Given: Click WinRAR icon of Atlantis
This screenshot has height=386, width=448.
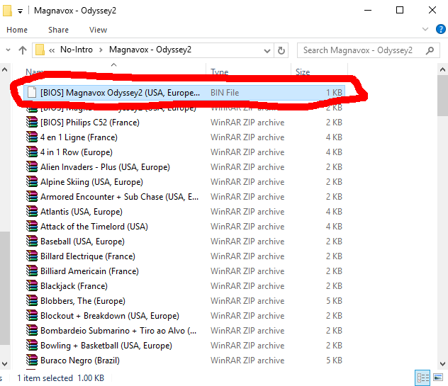Looking at the screenshot, I should click(32, 211).
